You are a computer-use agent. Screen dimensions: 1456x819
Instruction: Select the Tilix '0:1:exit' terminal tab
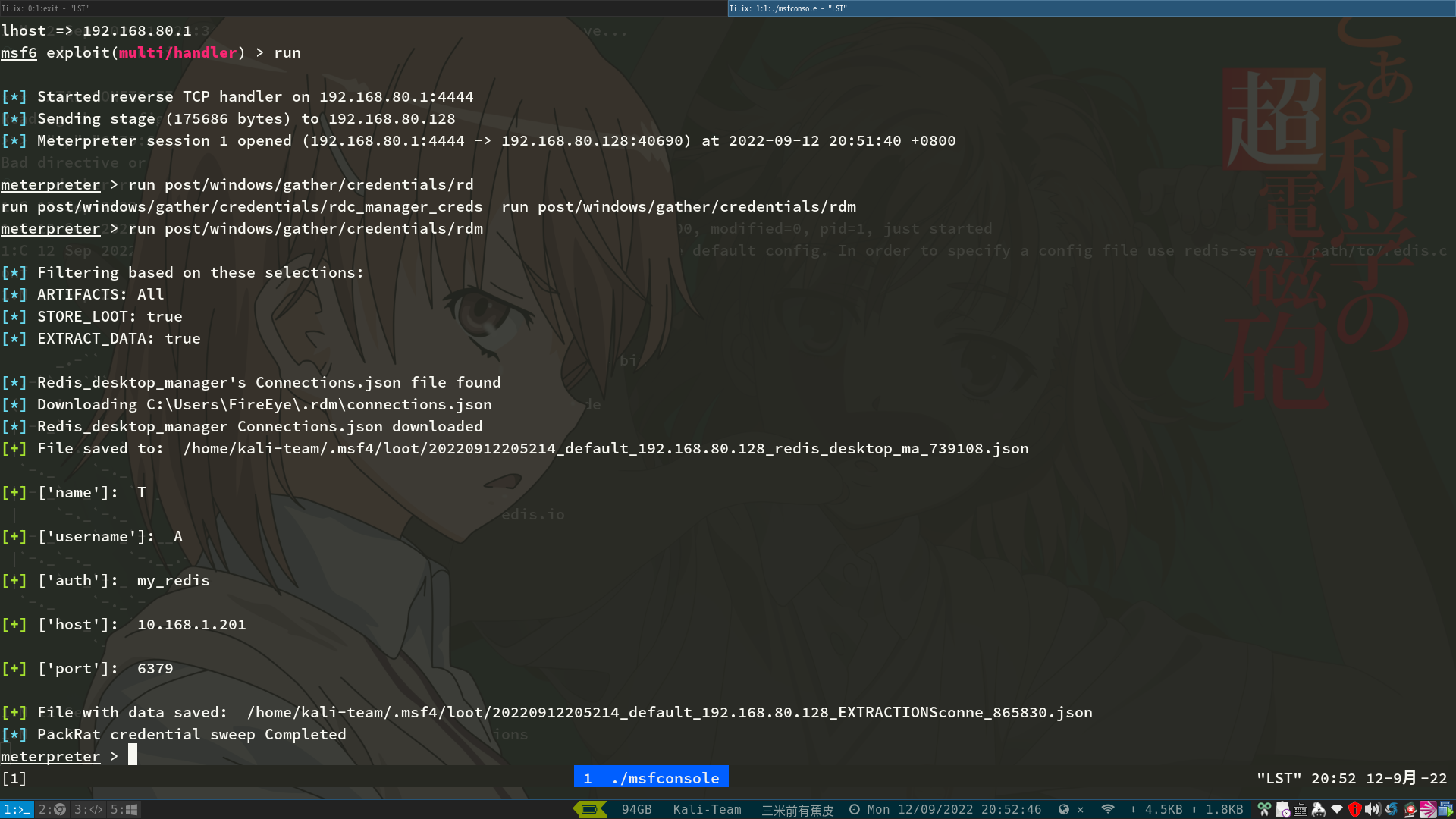coord(363,8)
